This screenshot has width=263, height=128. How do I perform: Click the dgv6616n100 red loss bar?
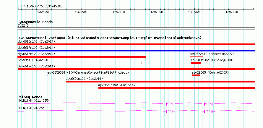pyautogui.click(x=136, y=44)
